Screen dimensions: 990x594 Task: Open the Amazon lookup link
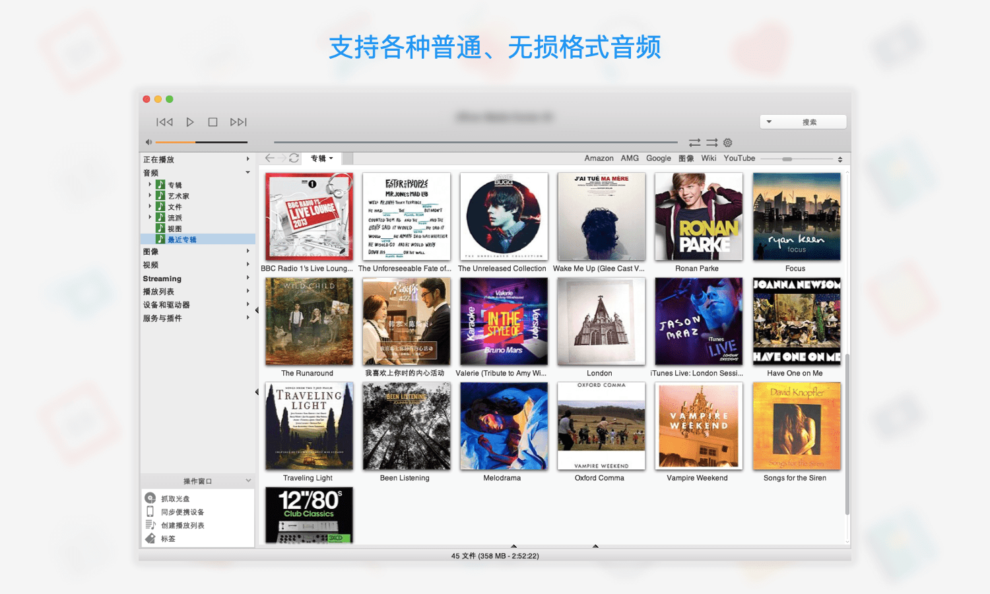(598, 158)
